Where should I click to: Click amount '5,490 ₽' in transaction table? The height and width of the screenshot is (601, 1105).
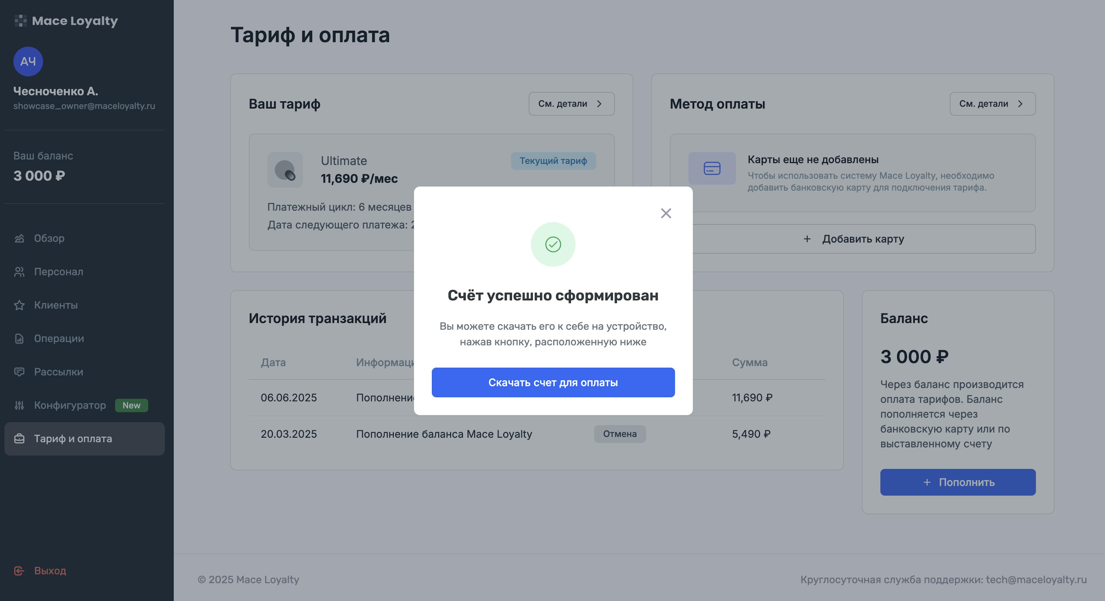[x=751, y=434]
